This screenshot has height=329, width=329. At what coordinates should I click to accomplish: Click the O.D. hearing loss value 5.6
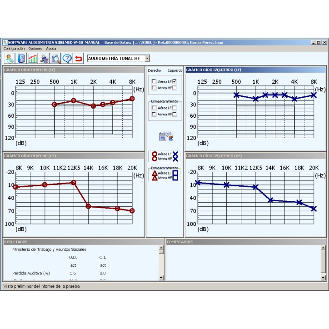tap(73, 273)
